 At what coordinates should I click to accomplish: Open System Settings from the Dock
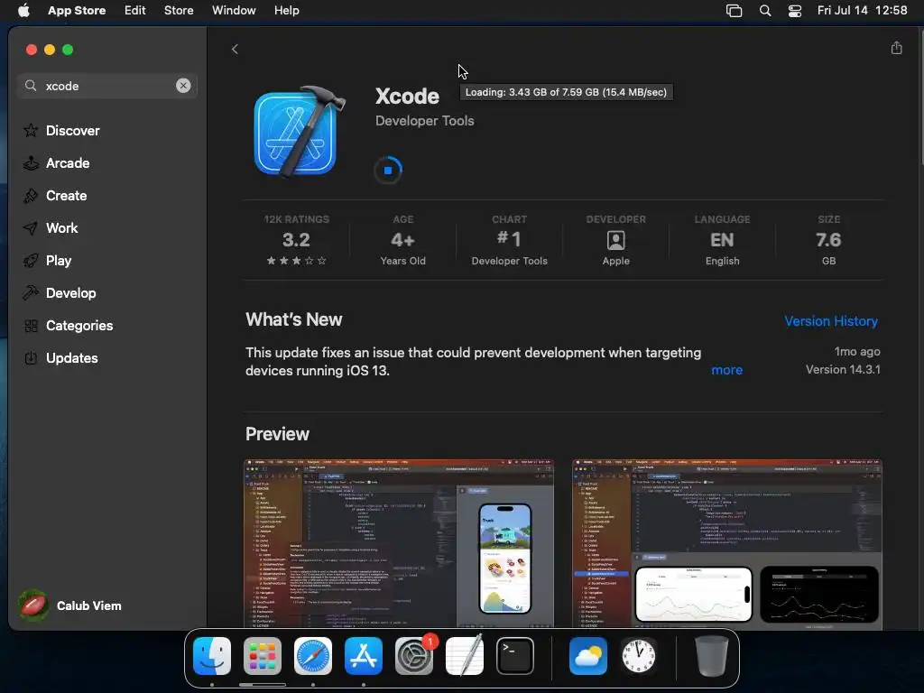[413, 656]
